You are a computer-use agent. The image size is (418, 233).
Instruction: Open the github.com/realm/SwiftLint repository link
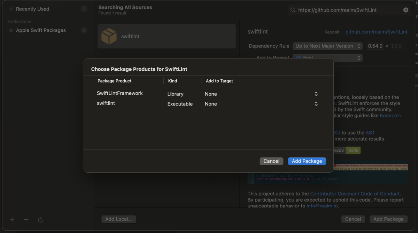pyautogui.click(x=376, y=32)
